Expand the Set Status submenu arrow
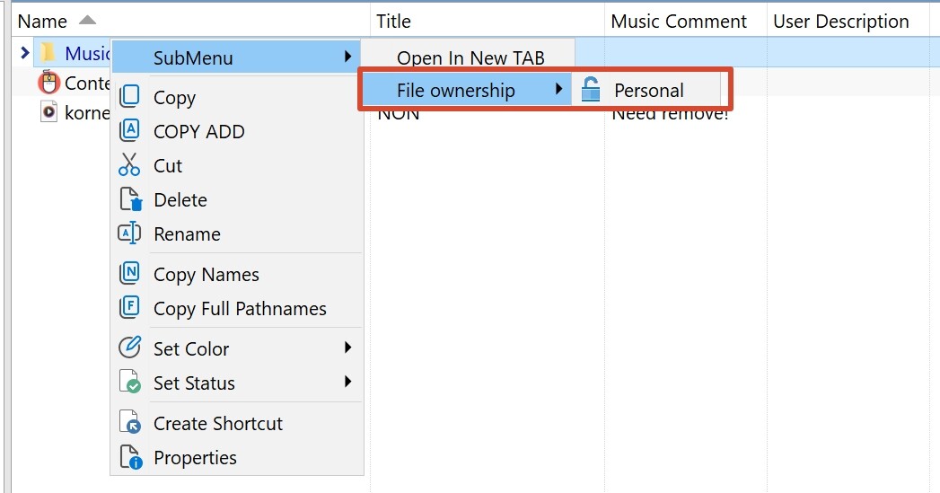The image size is (940, 493). point(347,382)
